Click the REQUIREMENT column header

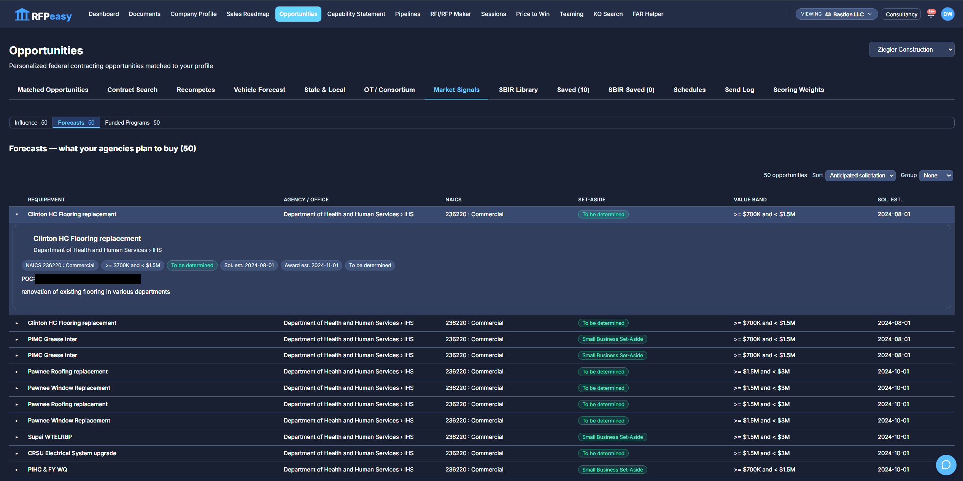pyautogui.click(x=46, y=199)
